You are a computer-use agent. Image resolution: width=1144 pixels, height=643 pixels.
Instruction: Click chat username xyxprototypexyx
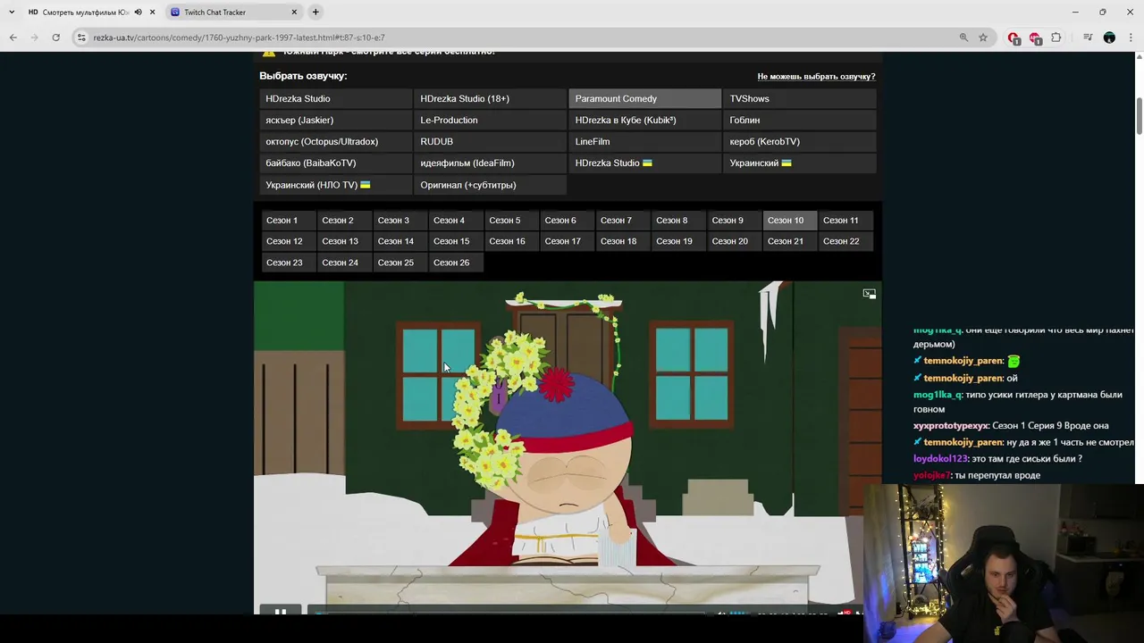(x=951, y=426)
